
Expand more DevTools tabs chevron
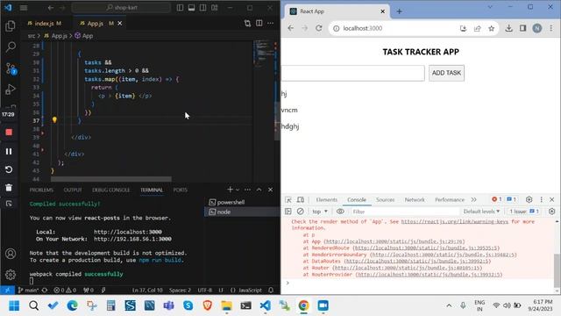(473, 199)
